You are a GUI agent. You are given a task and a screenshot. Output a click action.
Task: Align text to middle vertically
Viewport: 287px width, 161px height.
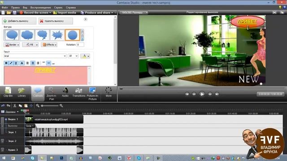point(48,63)
